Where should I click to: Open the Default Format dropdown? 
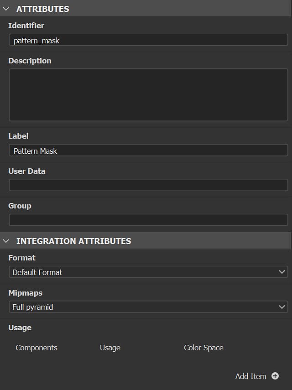[x=141, y=272]
